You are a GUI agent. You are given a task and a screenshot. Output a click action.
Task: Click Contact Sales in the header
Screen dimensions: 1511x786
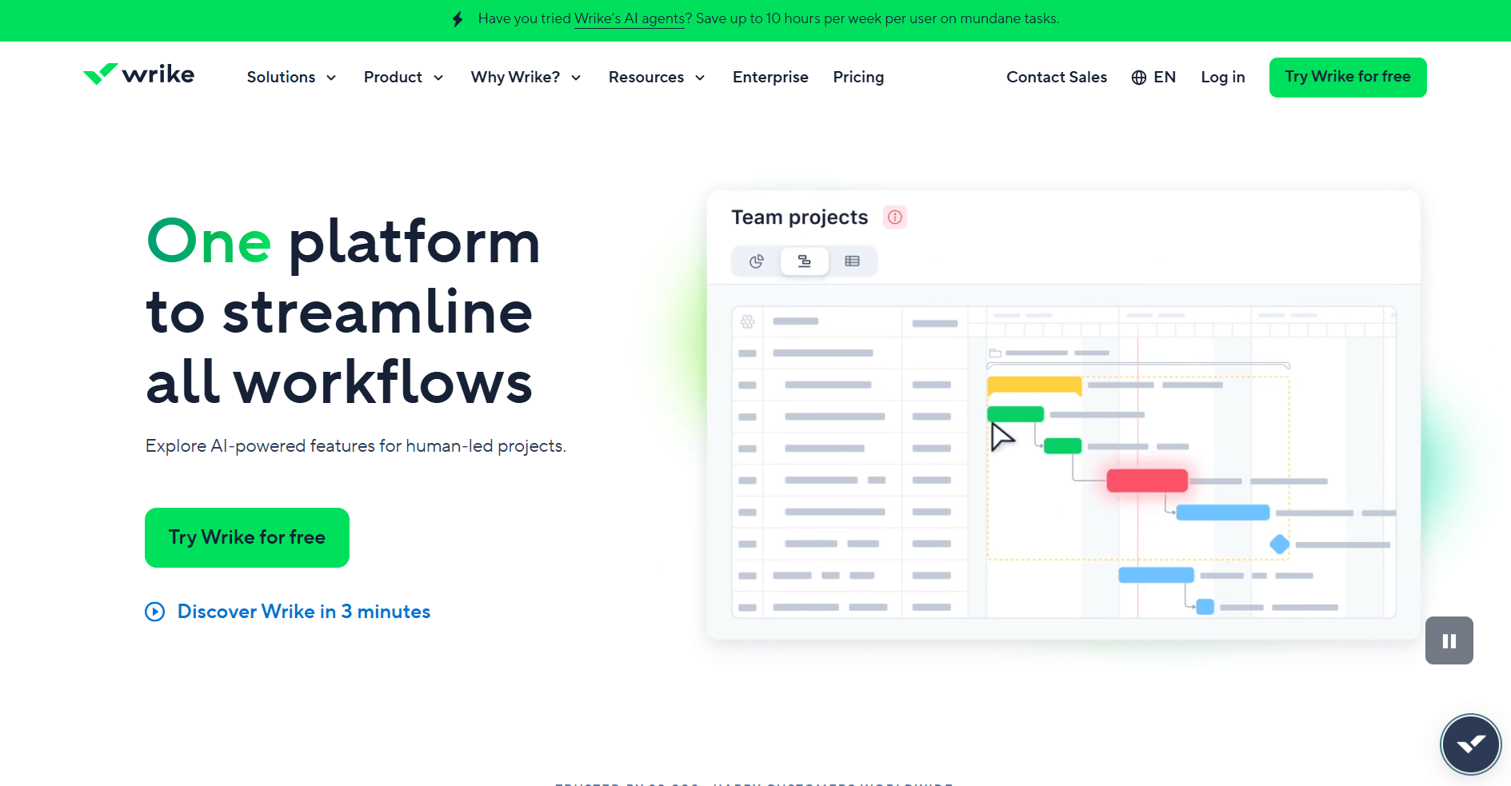coord(1057,78)
